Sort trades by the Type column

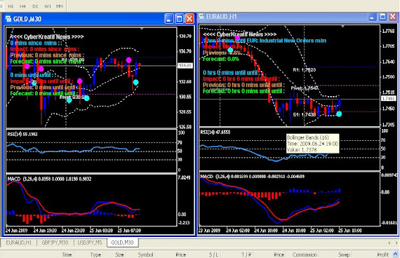(x=95, y=254)
